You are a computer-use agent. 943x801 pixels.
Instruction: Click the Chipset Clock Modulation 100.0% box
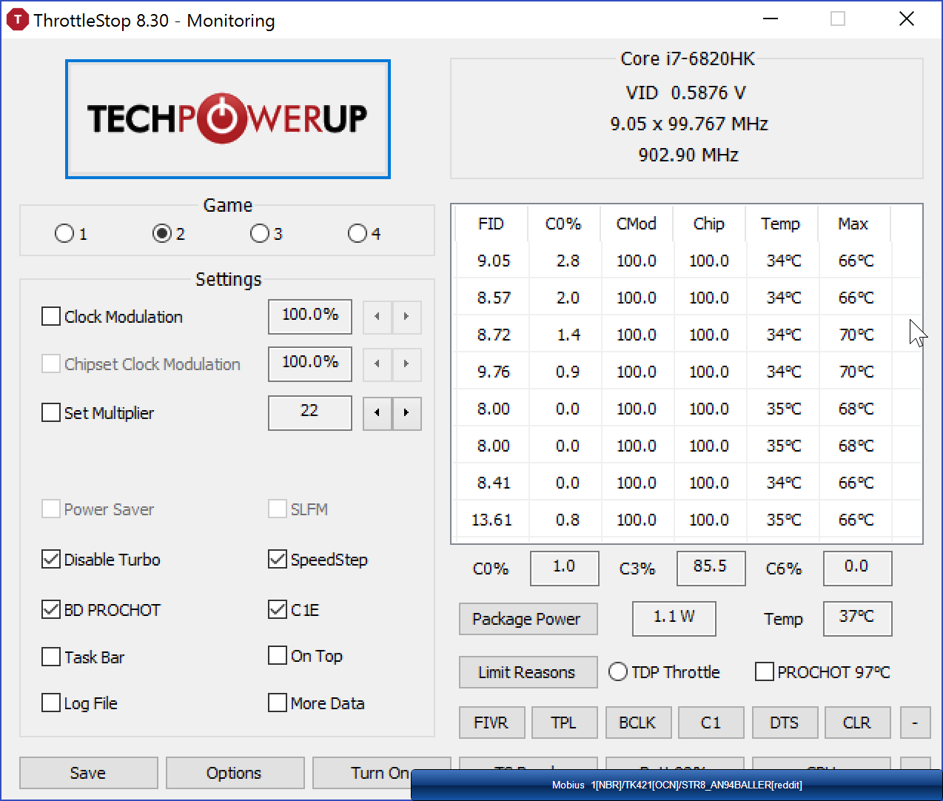point(310,364)
